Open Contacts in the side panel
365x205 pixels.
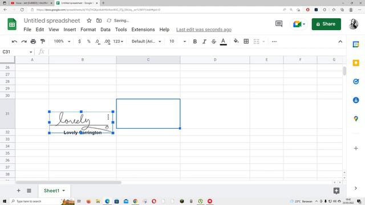coord(356,100)
